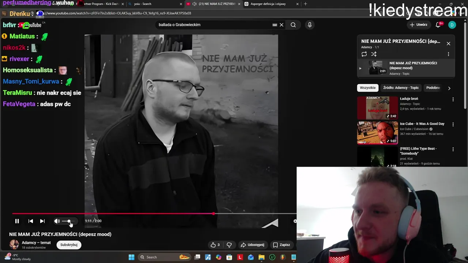Skip to the next video
This screenshot has height=263, width=468.
click(x=42, y=221)
